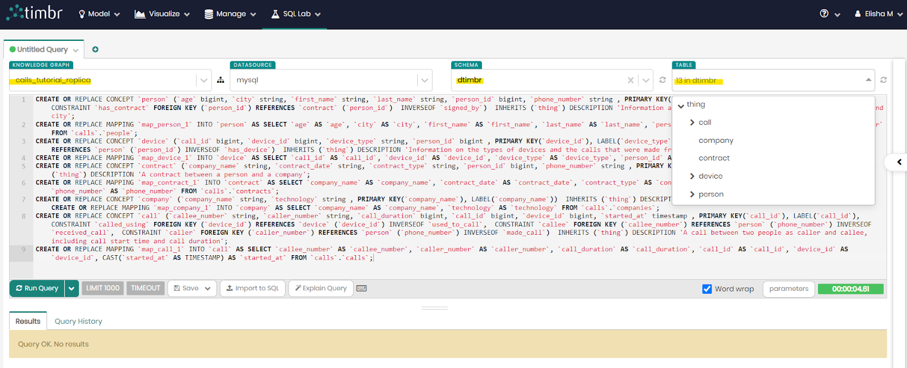
Task: Click the Import to SQL button
Action: pyautogui.click(x=253, y=289)
